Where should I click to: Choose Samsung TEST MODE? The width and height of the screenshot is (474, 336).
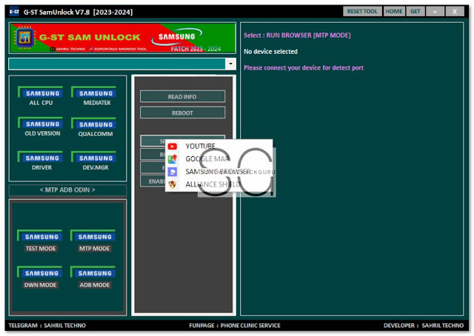pos(40,241)
